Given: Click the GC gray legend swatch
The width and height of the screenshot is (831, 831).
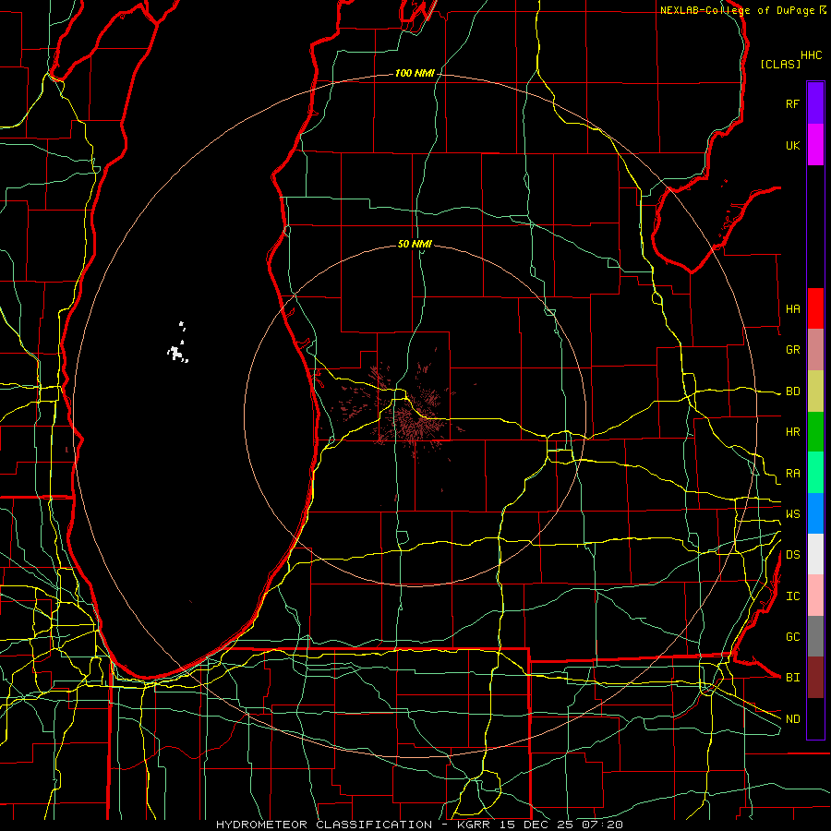Looking at the screenshot, I should tap(815, 636).
